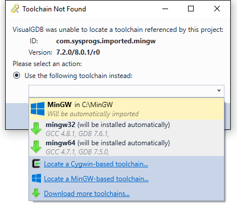Open 'Locate a MinGW-based toolchain...' link
237x209 pixels.
click(96, 179)
